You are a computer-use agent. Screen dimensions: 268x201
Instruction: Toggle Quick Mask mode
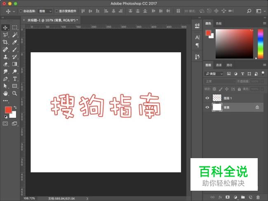(5, 124)
